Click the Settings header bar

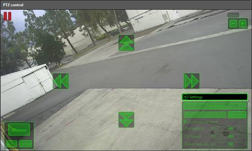pyautogui.click(x=215, y=97)
